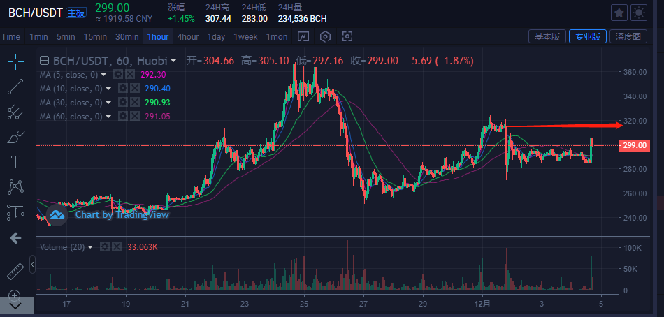Click the 360.00 price axis label
Viewport: 664px width, 317px height.
pos(635,72)
